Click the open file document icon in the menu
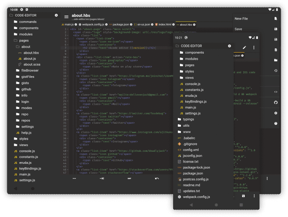Viewport: 288px width, 217px height. [x=275, y=50]
